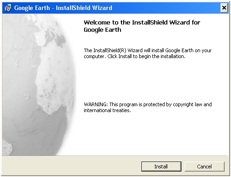The image size is (231, 177).
Task: Click the white space between the two paragraphs
Action: coord(148,80)
